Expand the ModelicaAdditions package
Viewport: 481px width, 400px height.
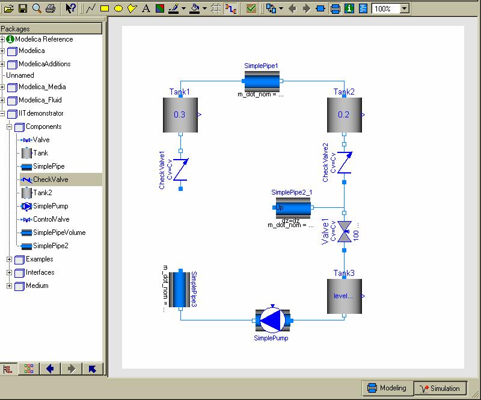pos(2,64)
